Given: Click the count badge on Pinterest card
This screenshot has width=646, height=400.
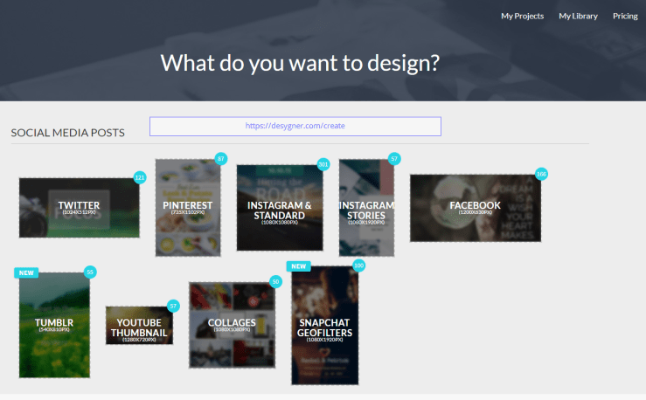Looking at the screenshot, I should 221,159.
